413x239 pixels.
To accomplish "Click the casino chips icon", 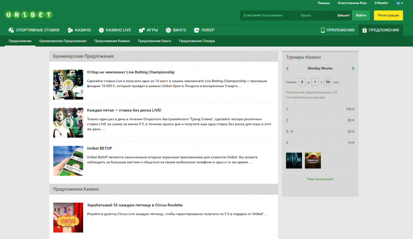I will [70, 30].
